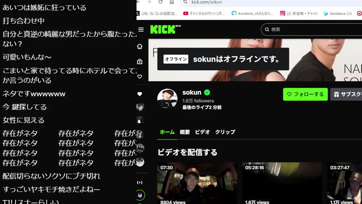Open the 07:30 video thumbnail
This screenshot has height=204, width=362.
(197, 183)
